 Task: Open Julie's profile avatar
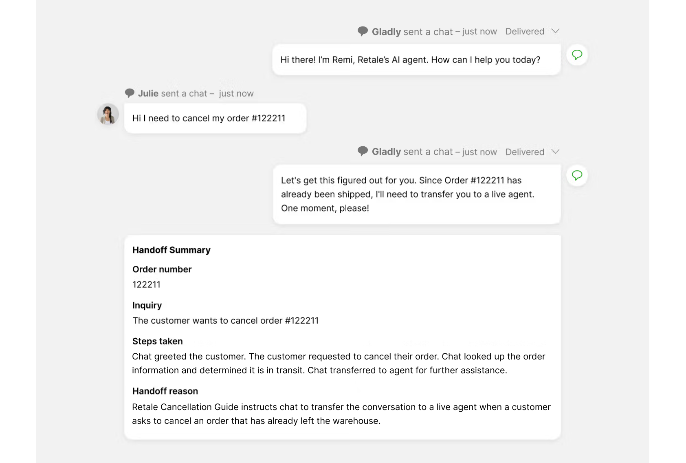(x=108, y=115)
